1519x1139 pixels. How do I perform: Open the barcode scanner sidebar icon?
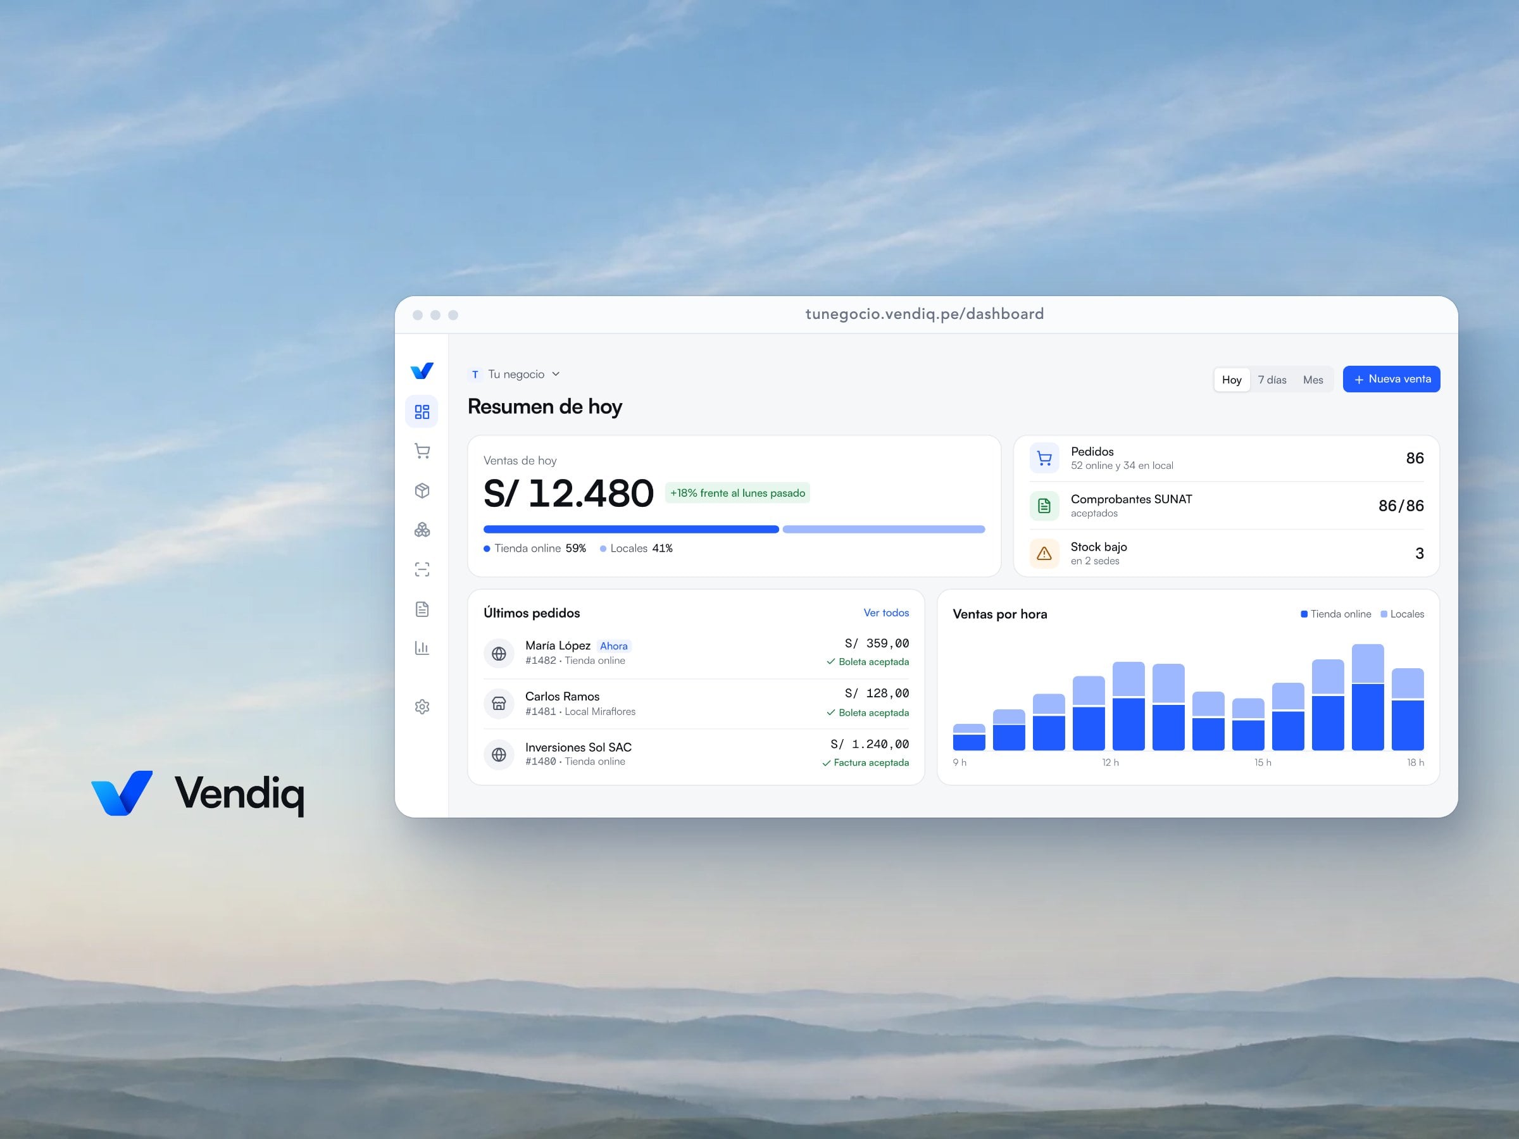pyautogui.click(x=422, y=569)
